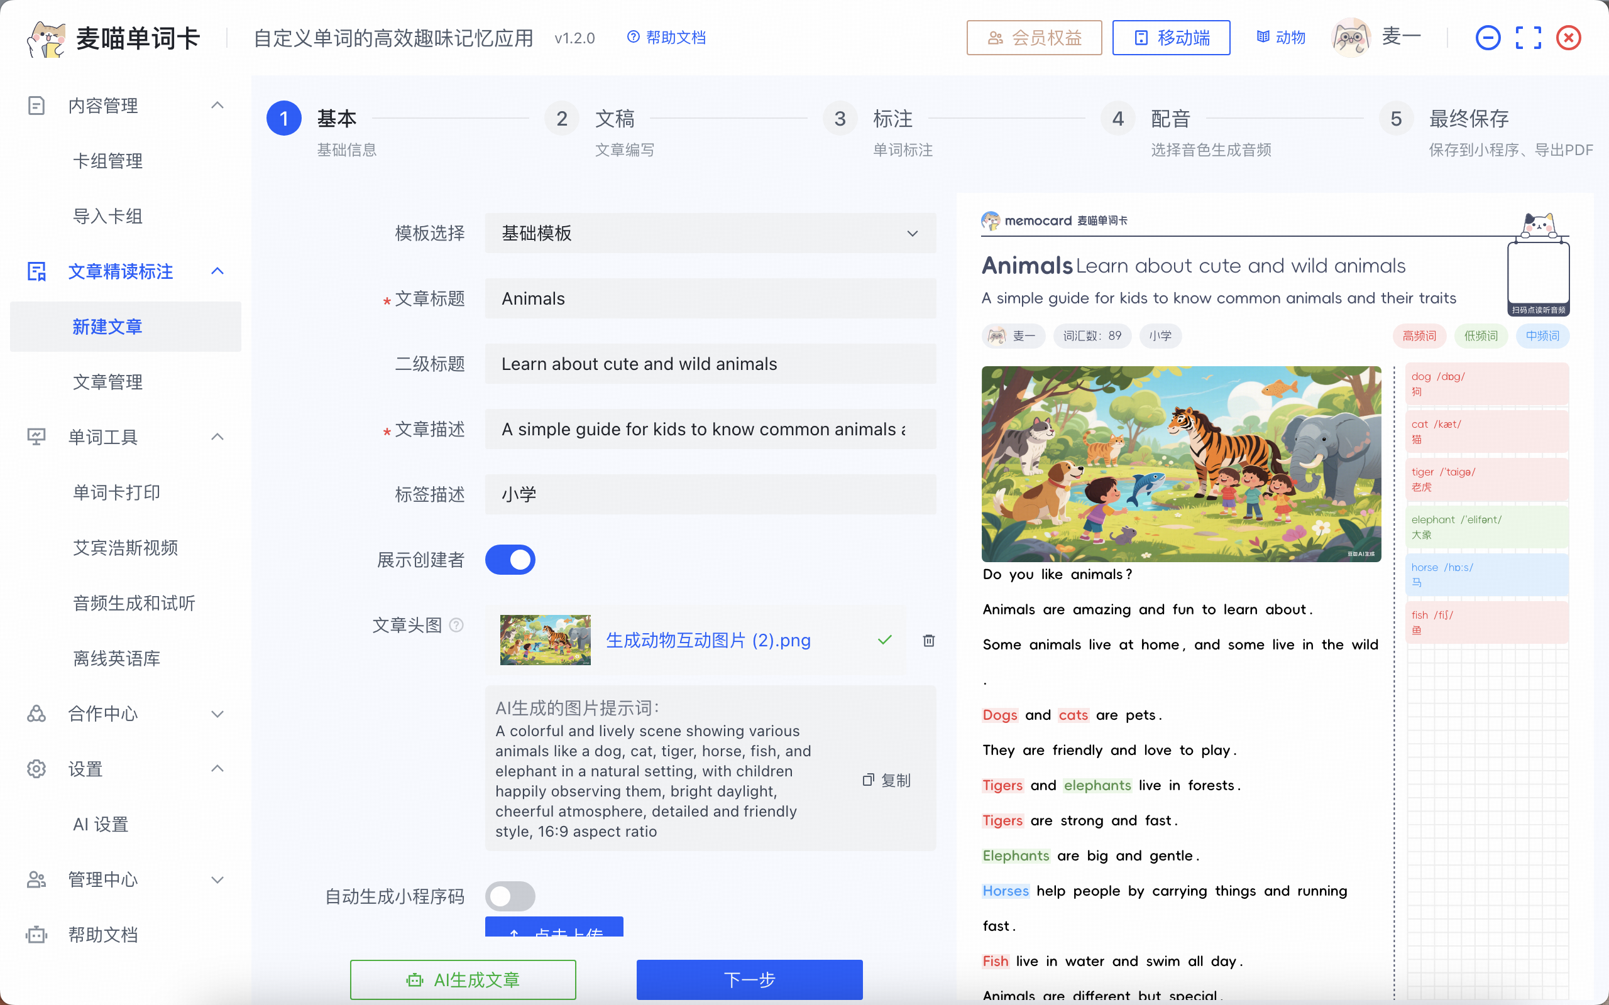Collapse the 内容管理 section chevron
Image resolution: width=1609 pixels, height=1005 pixels.
(x=217, y=105)
